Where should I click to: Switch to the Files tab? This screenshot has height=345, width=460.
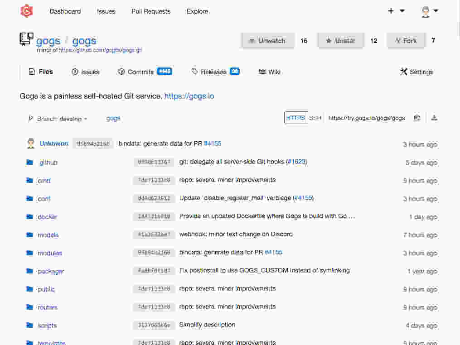[41, 72]
